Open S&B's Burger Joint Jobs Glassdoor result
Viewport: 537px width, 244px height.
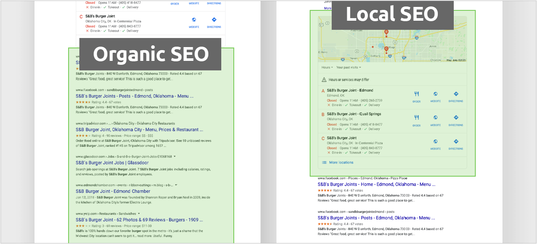pyautogui.click(x=112, y=163)
